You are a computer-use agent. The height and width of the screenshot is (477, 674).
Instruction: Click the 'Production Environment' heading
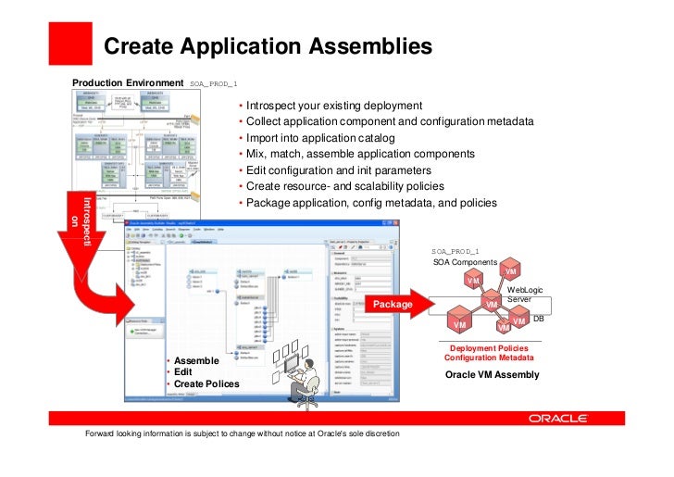(128, 82)
